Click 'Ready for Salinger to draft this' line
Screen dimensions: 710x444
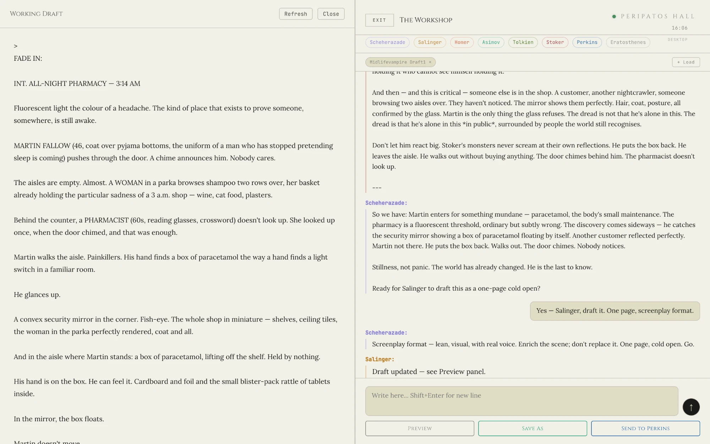(456, 288)
